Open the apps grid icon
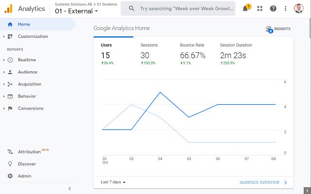The height and width of the screenshot is (194, 311). click(259, 9)
